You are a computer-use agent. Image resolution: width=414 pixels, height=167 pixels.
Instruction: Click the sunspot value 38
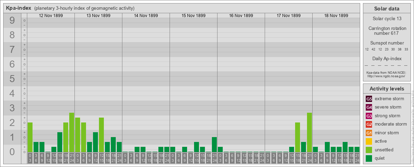[399, 49]
